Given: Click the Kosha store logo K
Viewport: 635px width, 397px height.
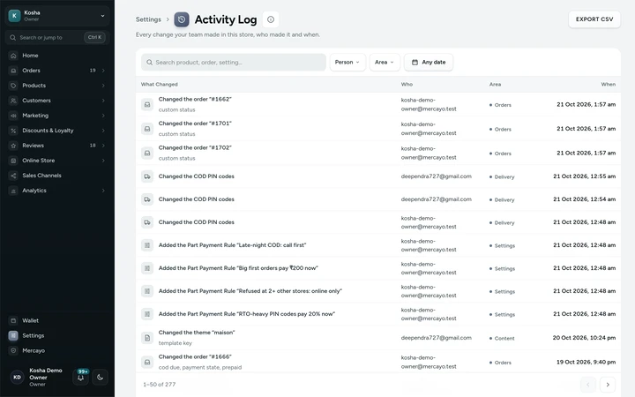Looking at the screenshot, I should [15, 16].
